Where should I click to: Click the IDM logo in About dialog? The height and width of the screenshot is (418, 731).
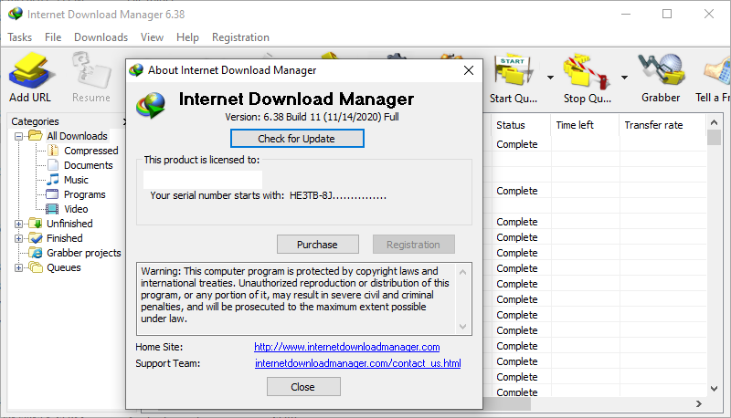(x=151, y=105)
